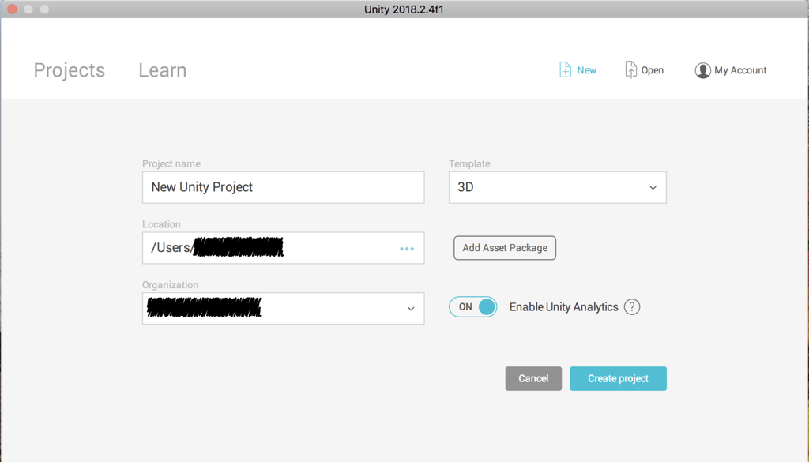Switch to the Projects tab
This screenshot has width=809, height=462.
(x=70, y=70)
